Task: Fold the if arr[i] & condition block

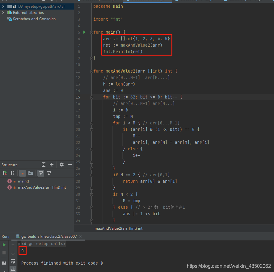Action: point(91,130)
